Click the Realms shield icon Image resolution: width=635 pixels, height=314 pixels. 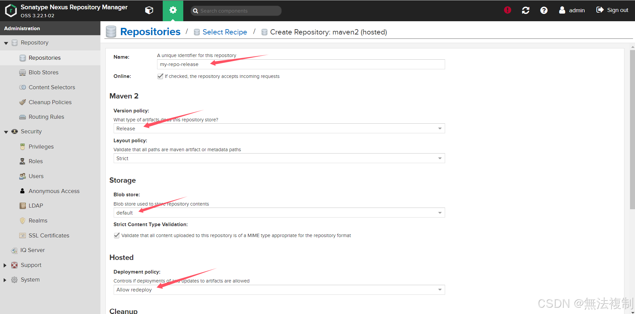coord(23,220)
